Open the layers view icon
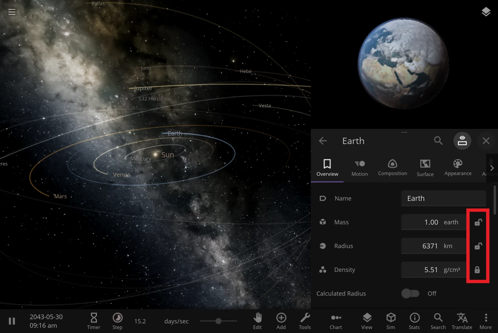This screenshot has height=333, width=498. pyautogui.click(x=486, y=12)
